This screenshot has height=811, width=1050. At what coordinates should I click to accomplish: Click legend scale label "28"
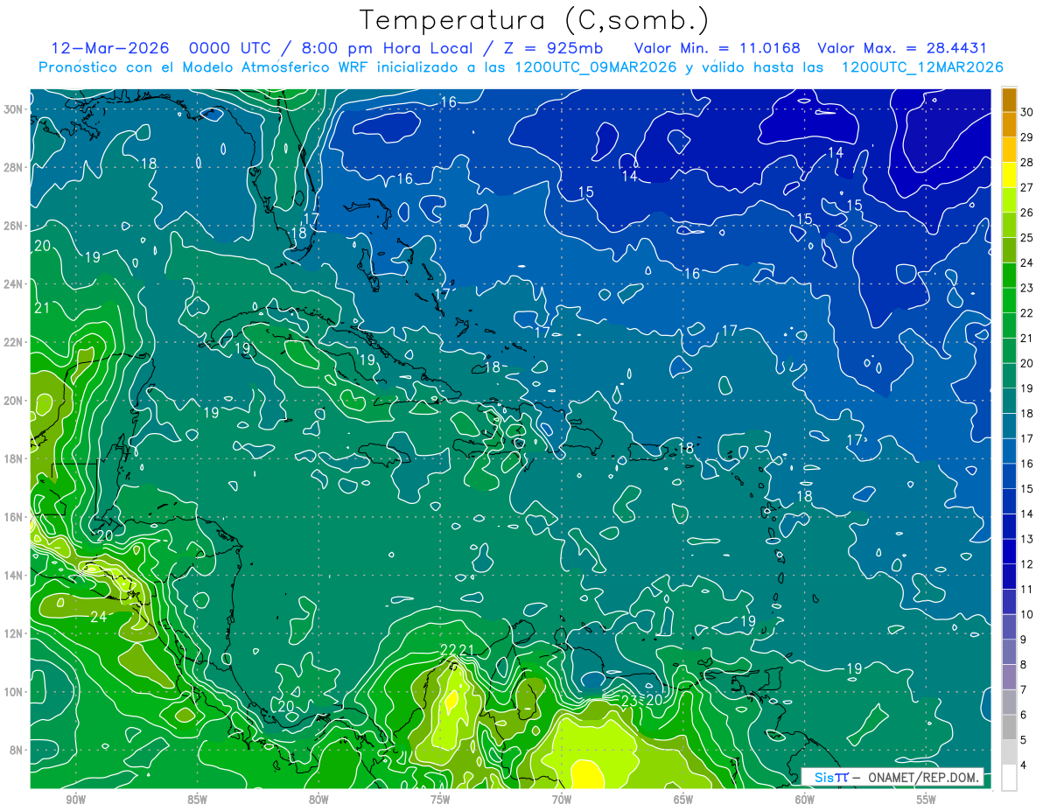[x=1027, y=163]
